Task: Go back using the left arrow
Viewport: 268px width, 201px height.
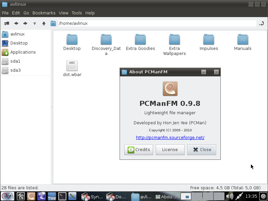Action: [16, 23]
